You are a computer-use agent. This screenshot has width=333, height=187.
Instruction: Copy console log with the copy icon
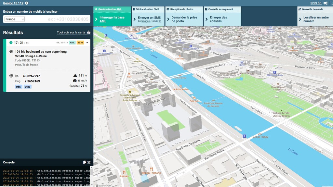(x=85, y=162)
